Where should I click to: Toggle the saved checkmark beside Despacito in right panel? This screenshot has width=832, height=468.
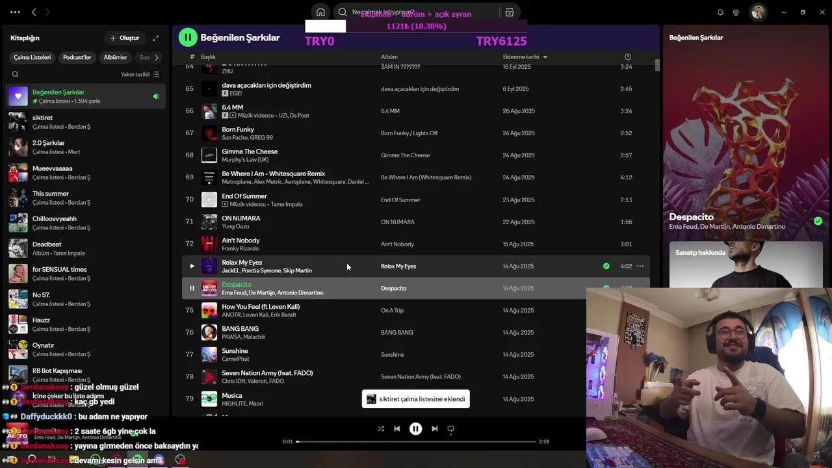pos(818,221)
